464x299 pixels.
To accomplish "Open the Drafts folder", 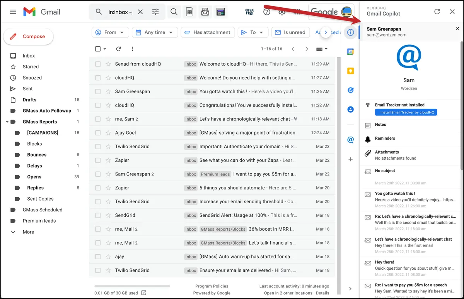I will coord(29,100).
